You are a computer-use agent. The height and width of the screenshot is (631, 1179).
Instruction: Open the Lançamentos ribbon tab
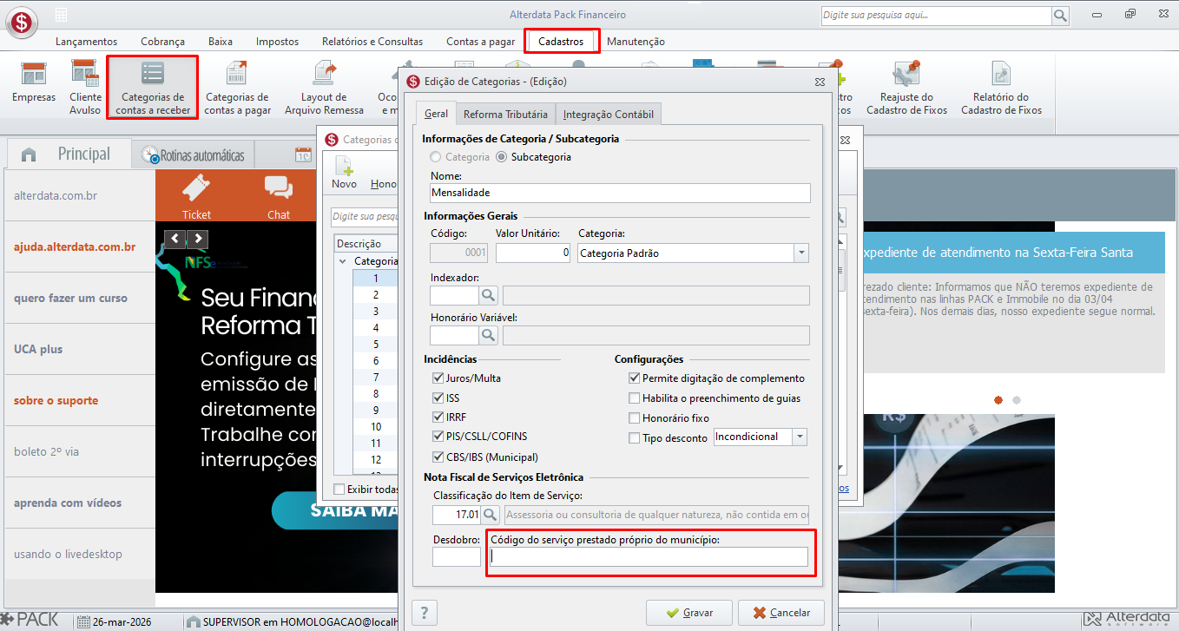point(86,42)
